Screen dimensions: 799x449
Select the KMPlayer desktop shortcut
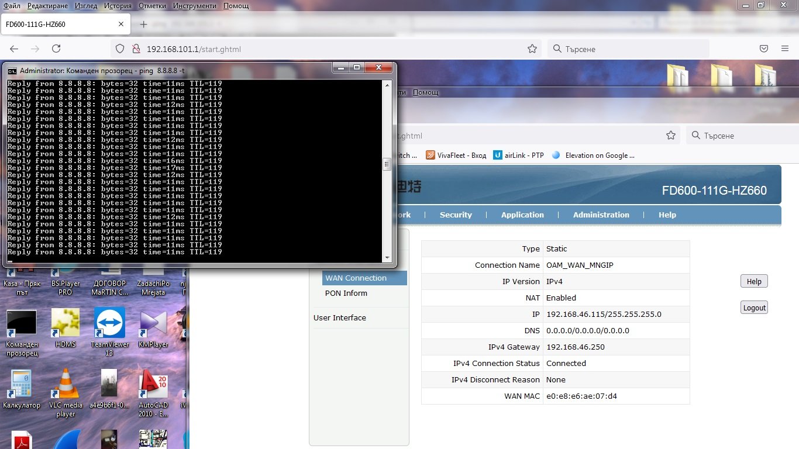153,329
